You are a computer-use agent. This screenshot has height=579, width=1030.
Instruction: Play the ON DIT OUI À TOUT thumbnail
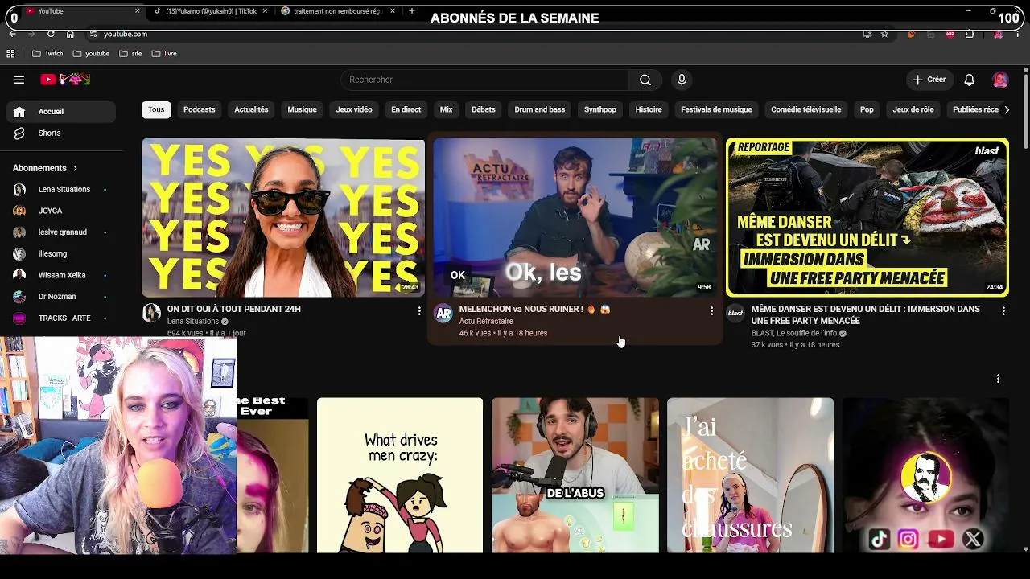click(x=283, y=217)
